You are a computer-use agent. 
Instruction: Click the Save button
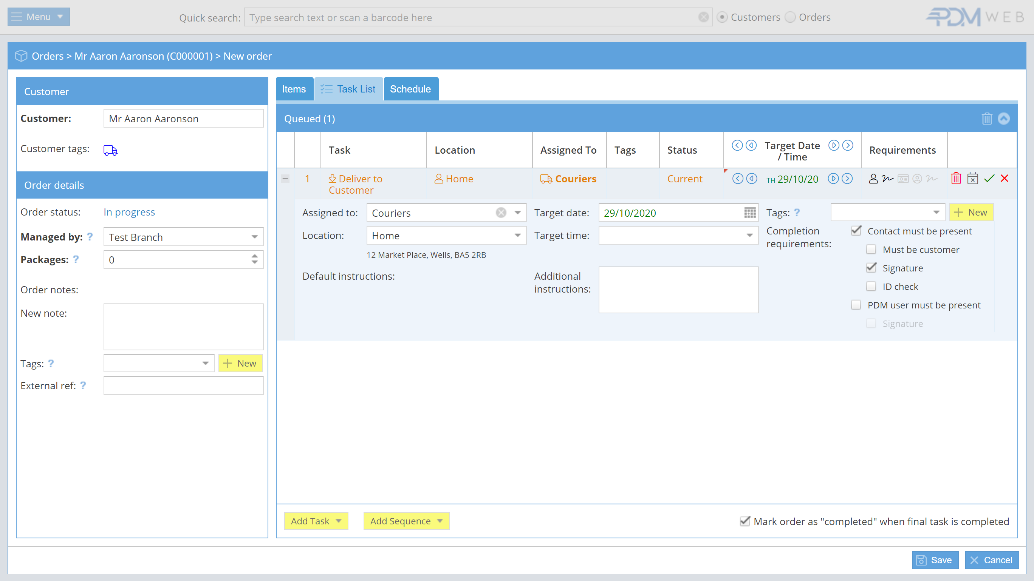pos(935,560)
